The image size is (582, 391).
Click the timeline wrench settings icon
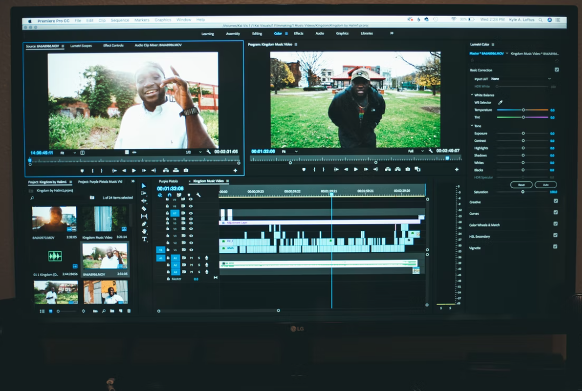click(x=198, y=195)
